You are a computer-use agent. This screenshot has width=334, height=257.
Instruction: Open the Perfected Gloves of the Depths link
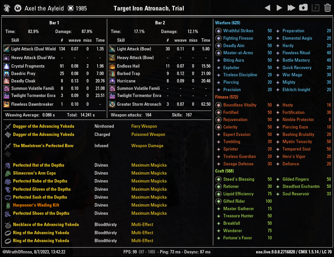(42, 189)
